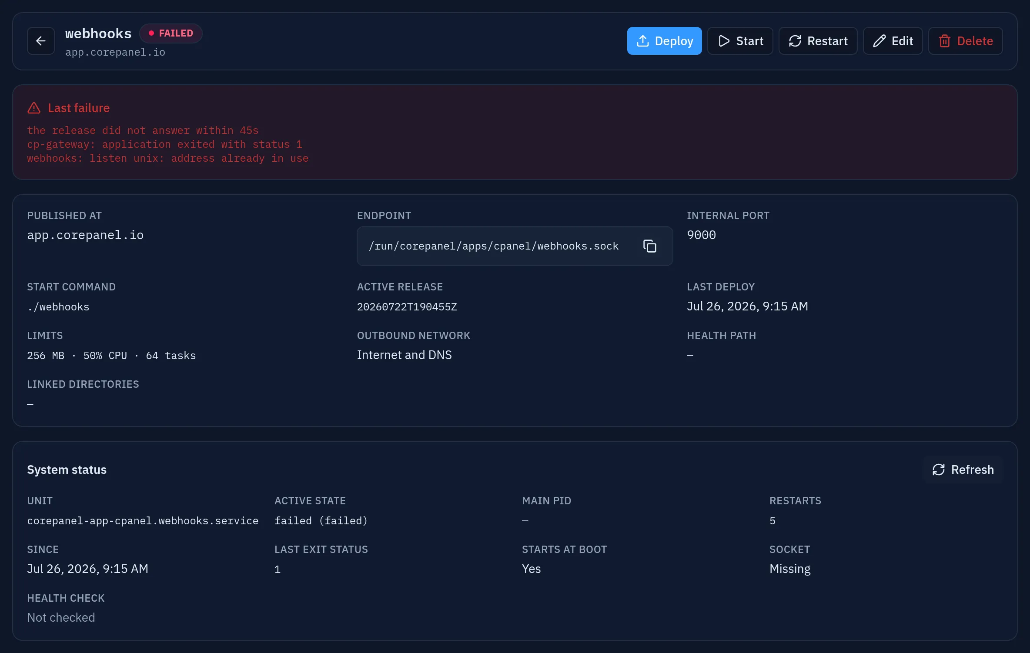The height and width of the screenshot is (653, 1030).
Task: Click the active release 20260722T190455Z
Action: [x=407, y=307]
